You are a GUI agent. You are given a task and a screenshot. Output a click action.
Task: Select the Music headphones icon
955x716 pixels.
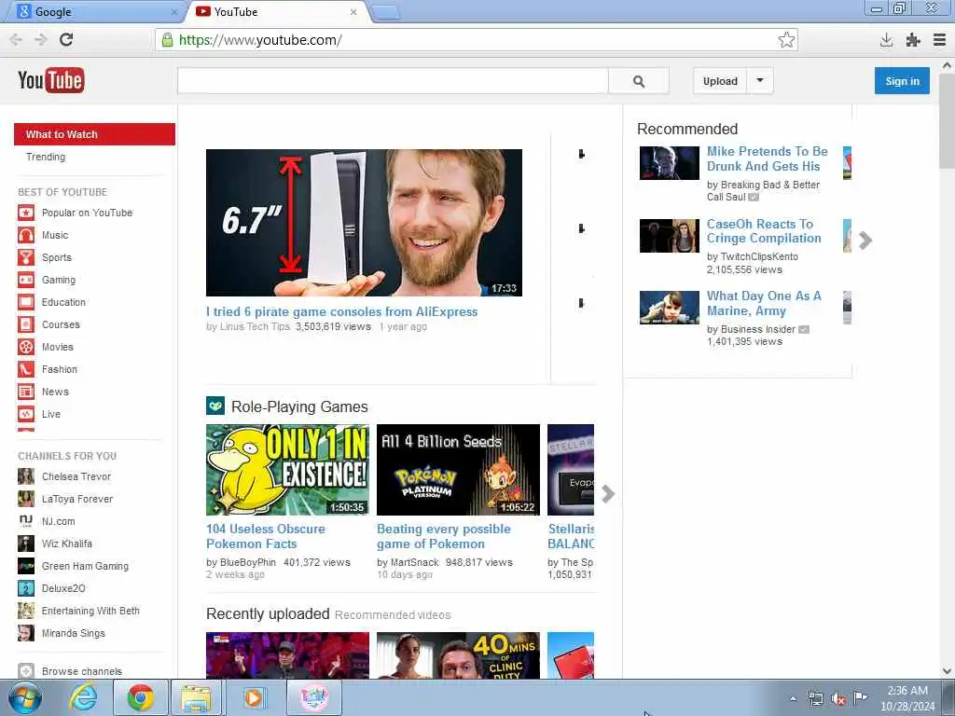point(25,235)
